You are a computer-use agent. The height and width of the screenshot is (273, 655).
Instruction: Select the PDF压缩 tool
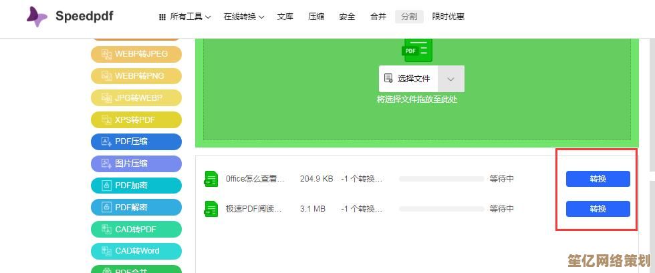136,142
